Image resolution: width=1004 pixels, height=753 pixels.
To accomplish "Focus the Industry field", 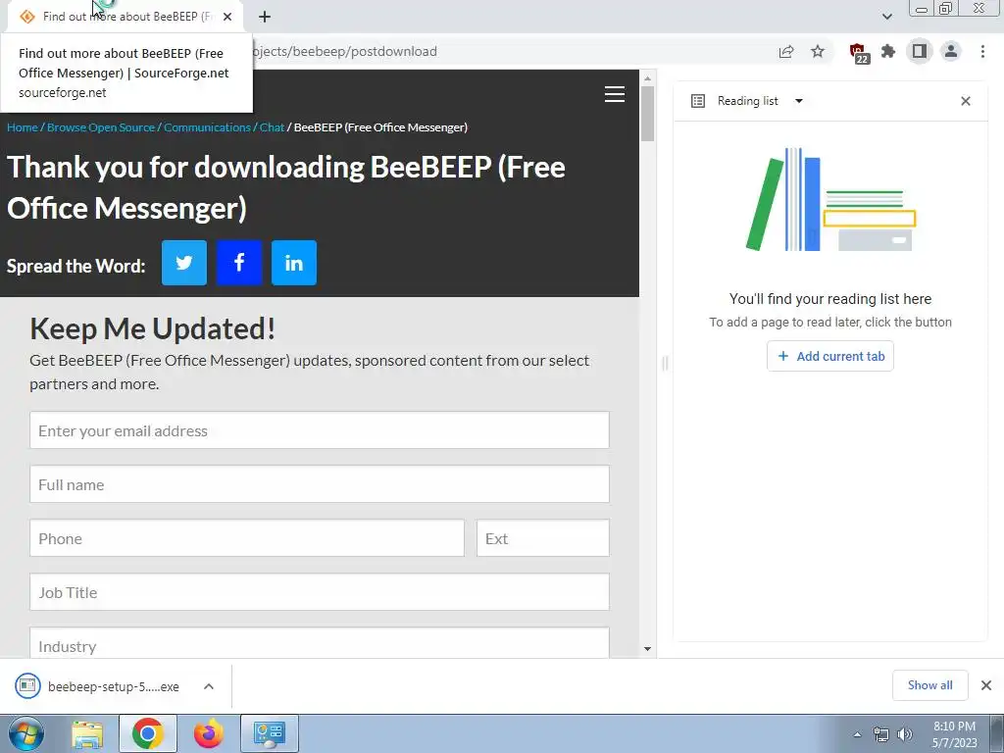I will click(320, 643).
